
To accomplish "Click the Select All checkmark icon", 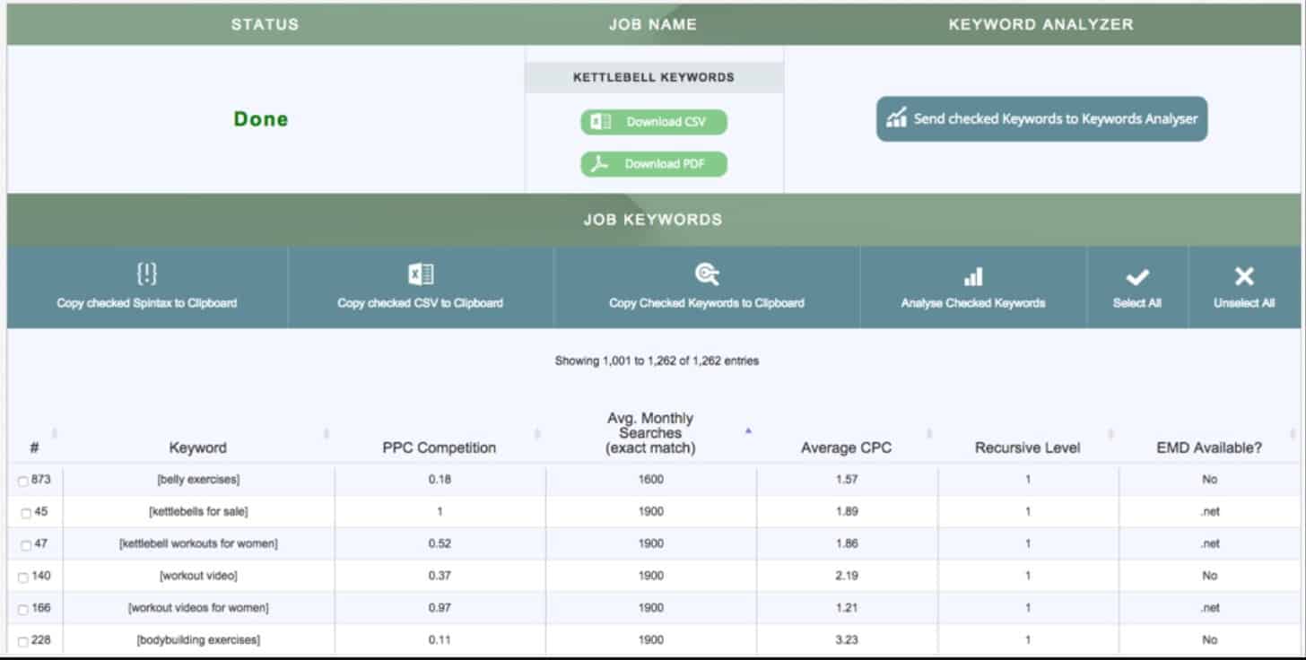I will point(1136,277).
